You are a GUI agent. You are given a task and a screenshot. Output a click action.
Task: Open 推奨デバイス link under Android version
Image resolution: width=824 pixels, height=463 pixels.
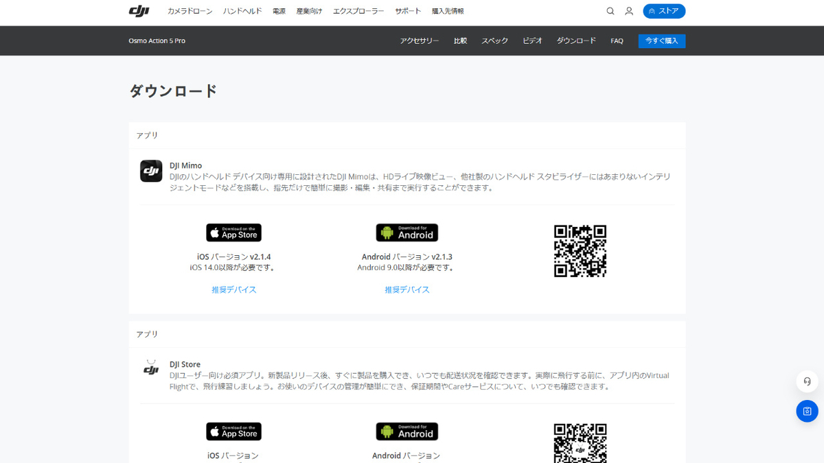[x=407, y=289]
